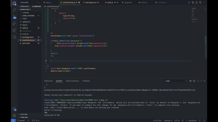
Task: Open the Terminal panel tab
Action: coord(86,81)
